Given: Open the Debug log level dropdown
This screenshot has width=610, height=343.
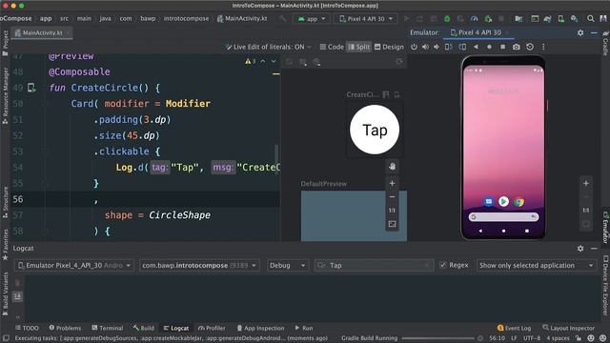Looking at the screenshot, I should point(287,265).
